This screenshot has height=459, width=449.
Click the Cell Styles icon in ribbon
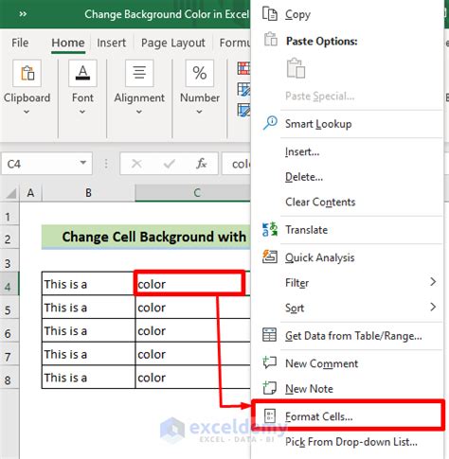coord(243,110)
